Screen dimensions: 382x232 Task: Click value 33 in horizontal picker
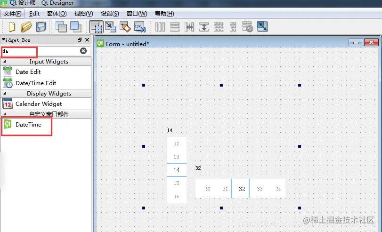(260, 189)
